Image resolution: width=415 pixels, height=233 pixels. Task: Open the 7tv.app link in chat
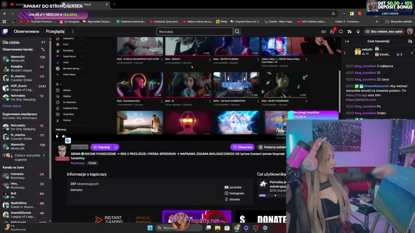(356, 95)
